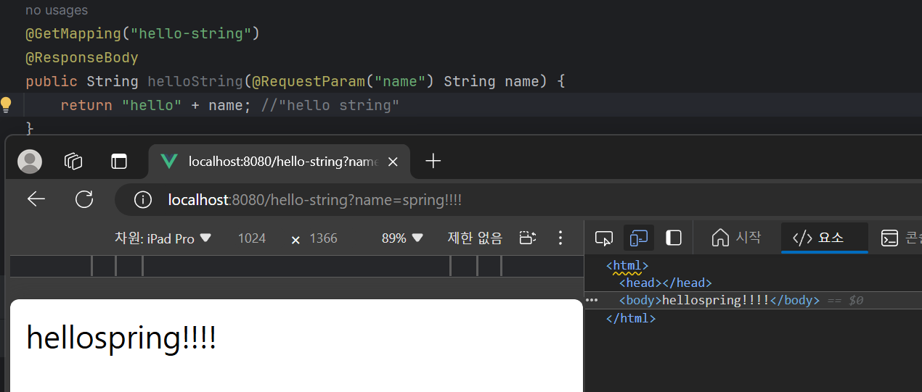Open the tab actions menu icon

[118, 161]
